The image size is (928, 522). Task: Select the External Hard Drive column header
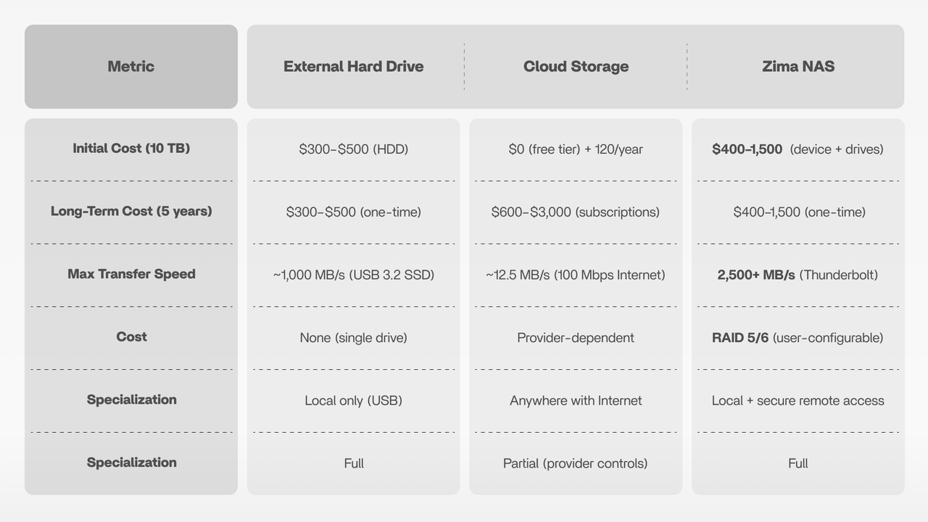click(353, 67)
